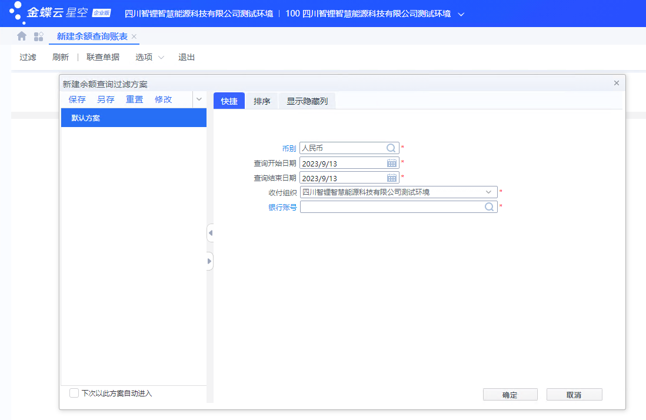
Task: Open calendar for query start date
Action: tap(392, 163)
